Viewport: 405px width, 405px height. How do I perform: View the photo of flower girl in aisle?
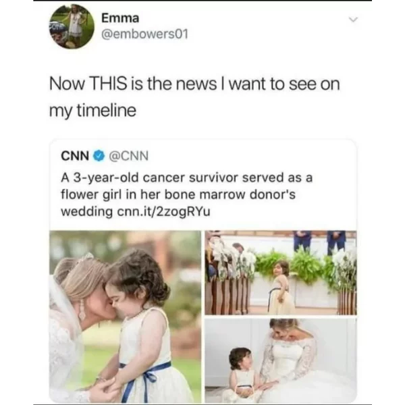pyautogui.click(x=281, y=273)
